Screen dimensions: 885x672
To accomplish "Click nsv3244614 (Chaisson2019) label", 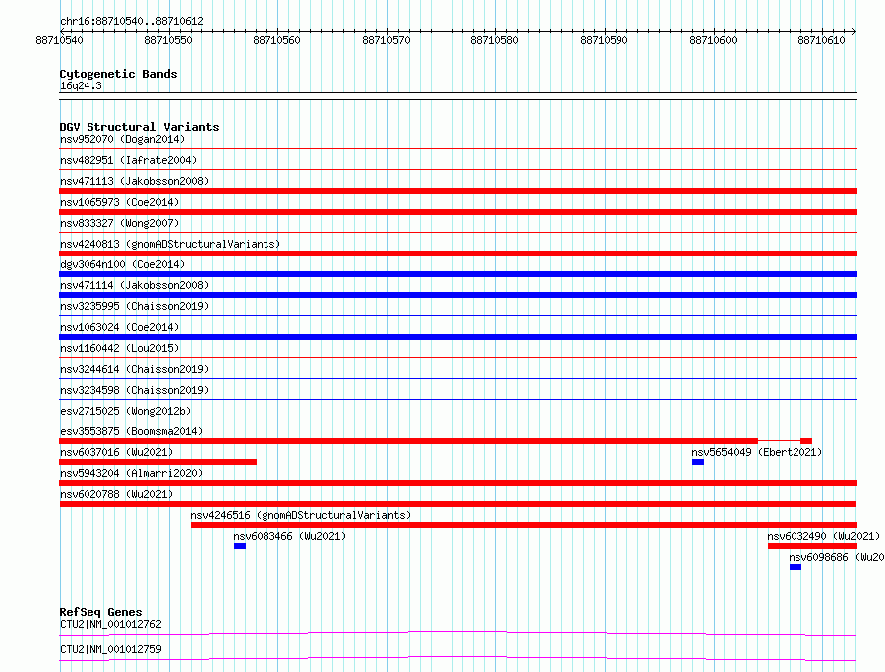I will [x=134, y=369].
